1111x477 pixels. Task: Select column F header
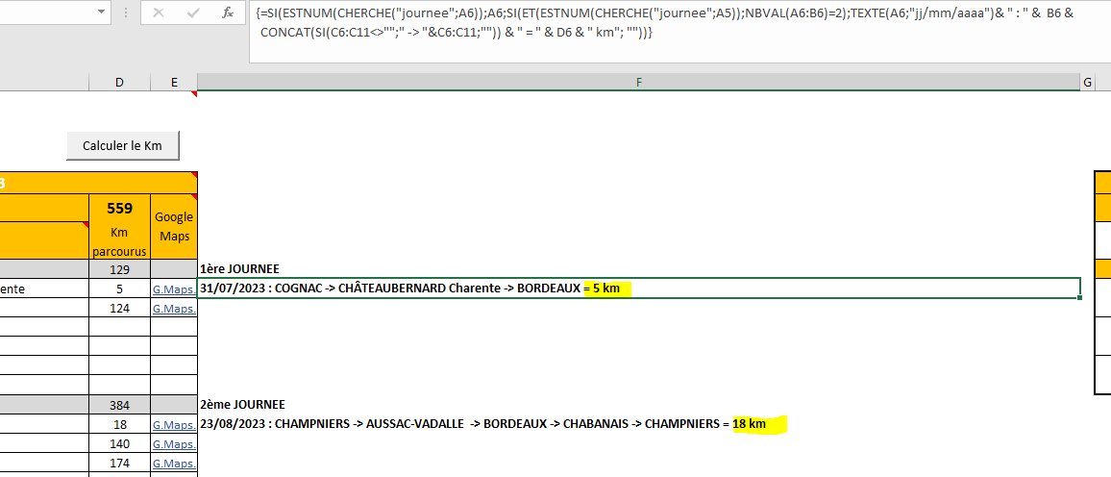click(639, 83)
